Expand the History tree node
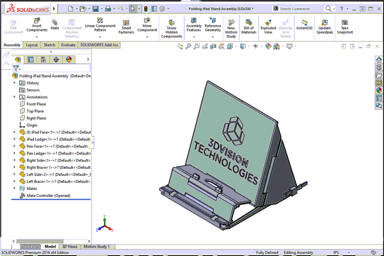 [15, 83]
